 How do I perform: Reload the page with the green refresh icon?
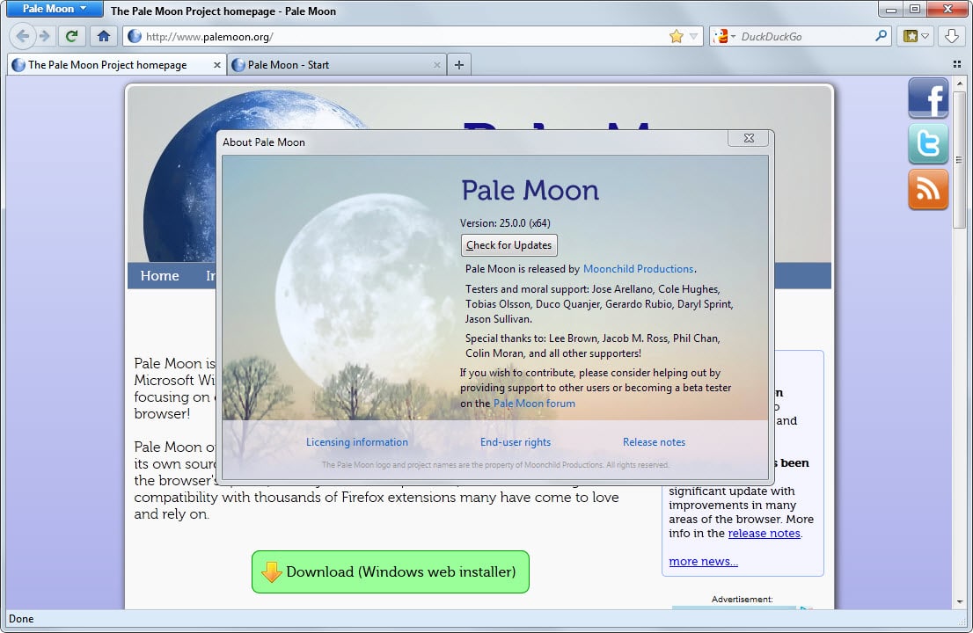click(x=72, y=36)
